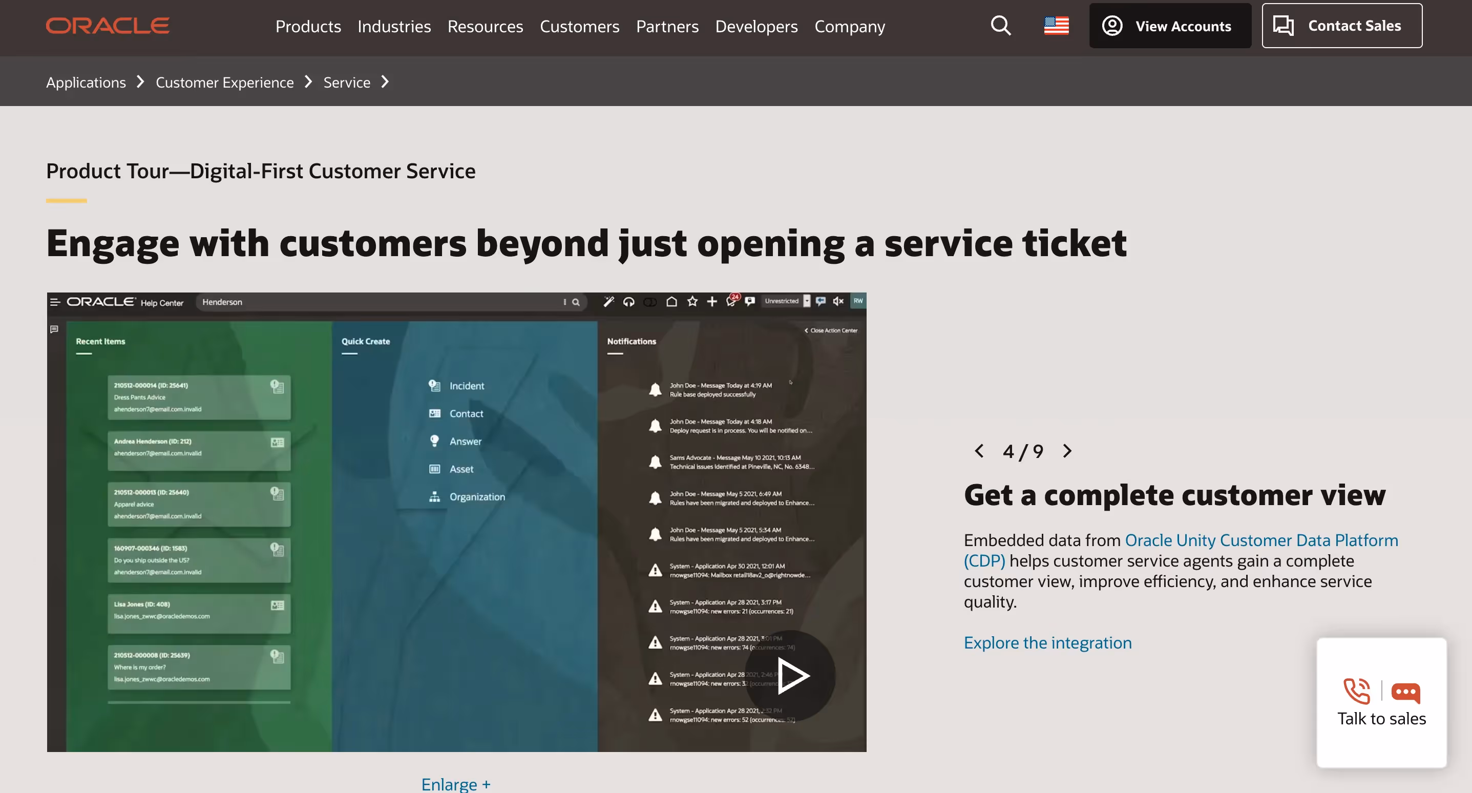
Task: Open recent item 160907-000346 ship outside US
Action: click(x=199, y=560)
